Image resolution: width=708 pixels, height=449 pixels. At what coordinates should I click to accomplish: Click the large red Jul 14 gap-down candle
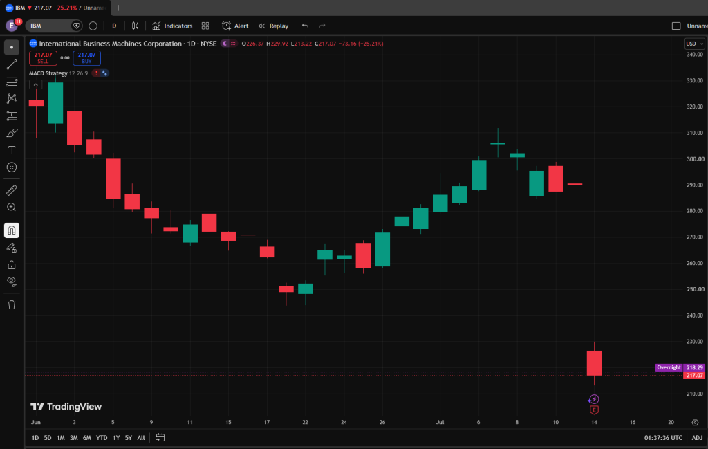point(594,363)
